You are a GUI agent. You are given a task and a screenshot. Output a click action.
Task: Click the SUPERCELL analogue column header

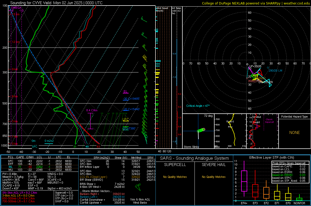point(175,165)
